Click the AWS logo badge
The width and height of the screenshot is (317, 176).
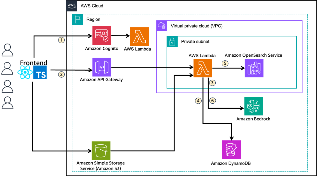(x=72, y=6)
